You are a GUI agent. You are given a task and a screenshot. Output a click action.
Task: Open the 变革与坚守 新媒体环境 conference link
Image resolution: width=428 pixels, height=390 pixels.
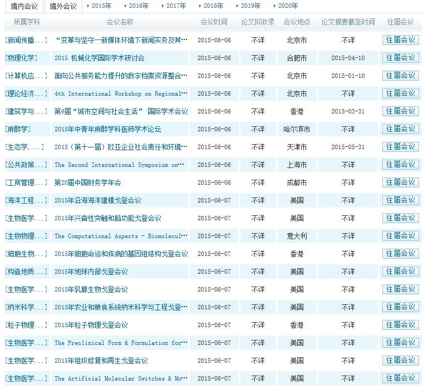tap(121, 40)
